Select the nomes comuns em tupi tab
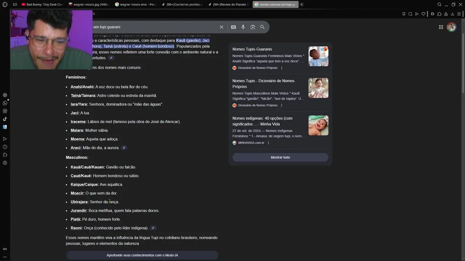 pos(275,4)
